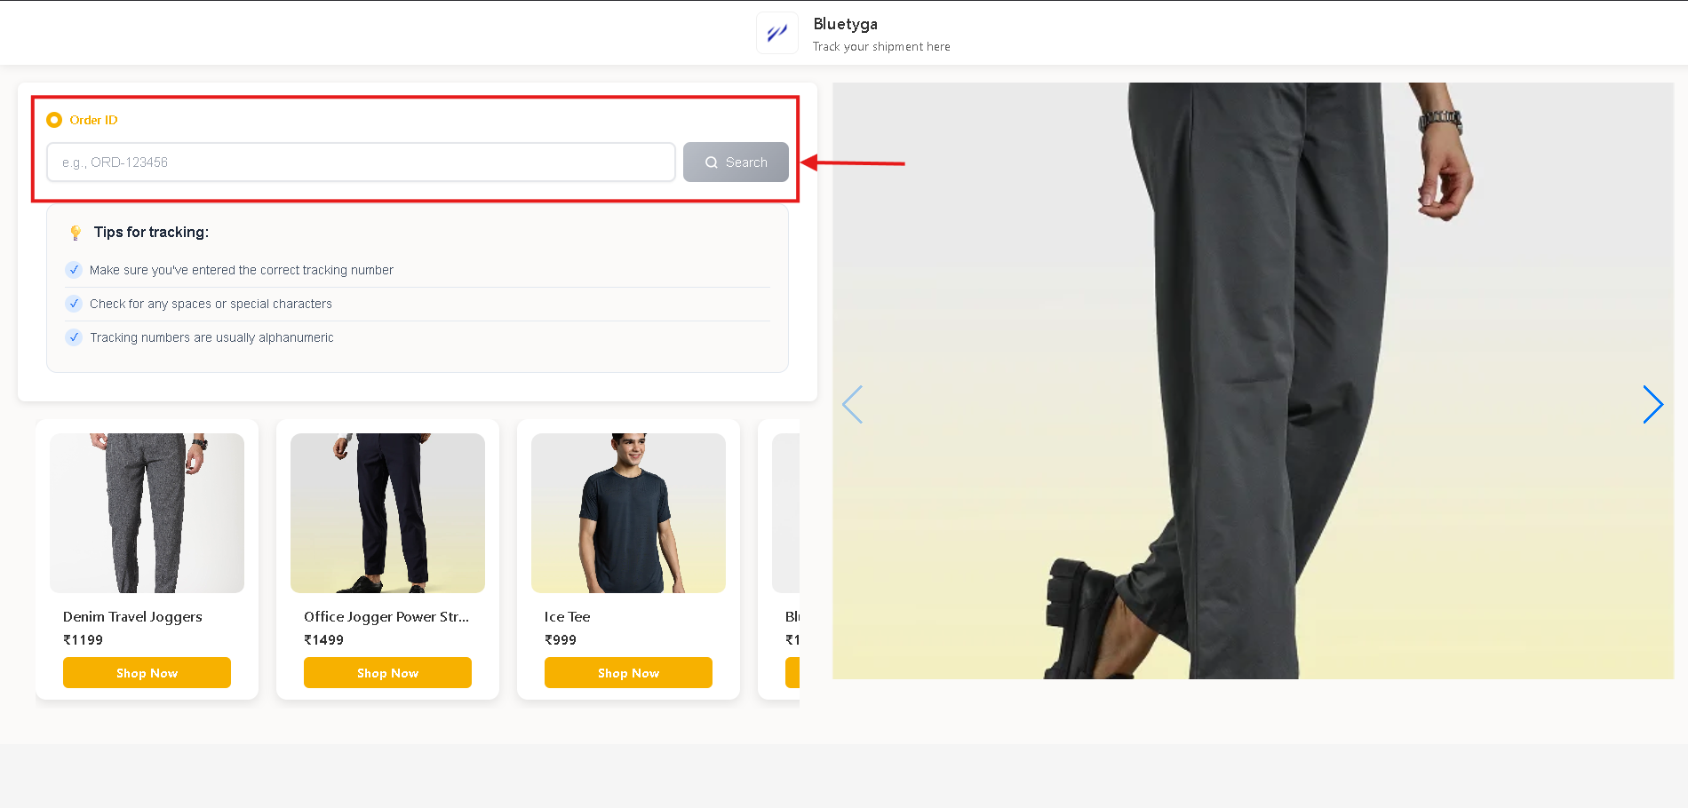Click 'Tracking numbers are usually alphanumeric'
Image resolution: width=1688 pixels, height=808 pixels.
tap(211, 337)
